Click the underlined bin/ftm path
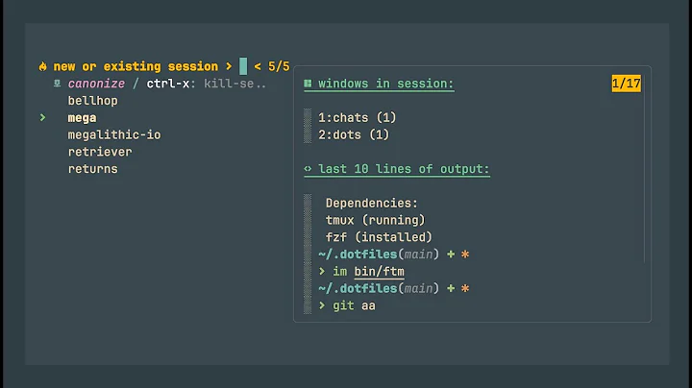Image resolution: width=692 pixels, height=388 pixels. 381,272
